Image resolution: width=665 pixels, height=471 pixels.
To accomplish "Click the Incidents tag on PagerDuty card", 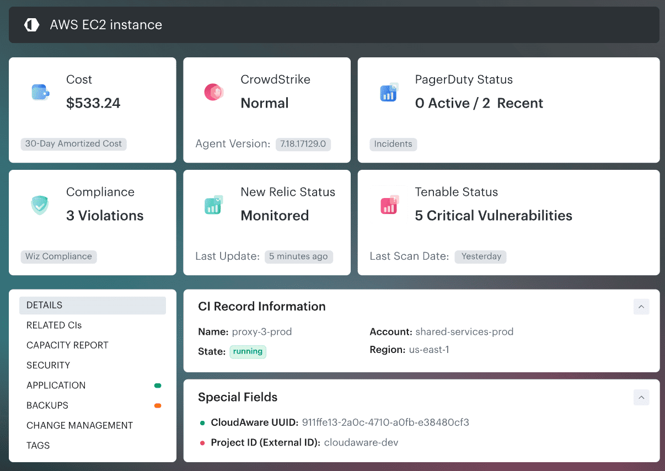I will pyautogui.click(x=393, y=144).
